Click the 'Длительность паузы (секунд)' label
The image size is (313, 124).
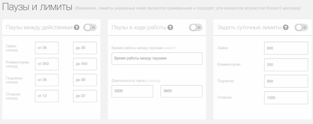click(x=136, y=81)
